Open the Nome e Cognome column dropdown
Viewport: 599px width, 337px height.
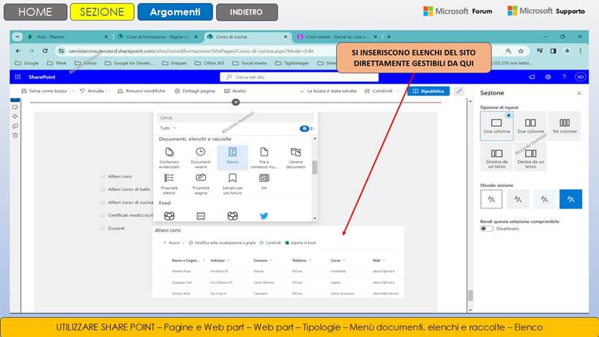[204, 260]
